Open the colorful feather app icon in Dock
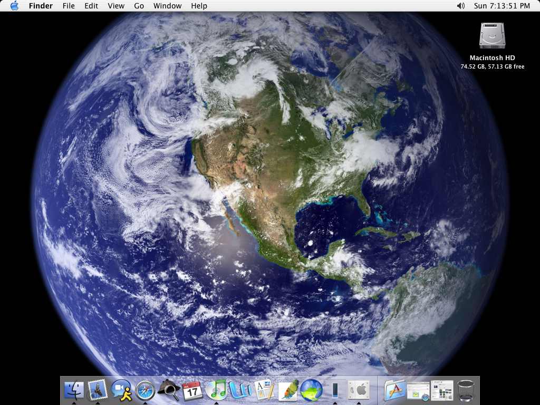The width and height of the screenshot is (540, 405). (288, 390)
